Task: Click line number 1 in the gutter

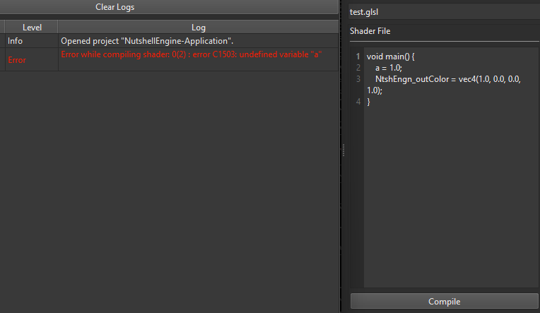Action: pos(358,57)
